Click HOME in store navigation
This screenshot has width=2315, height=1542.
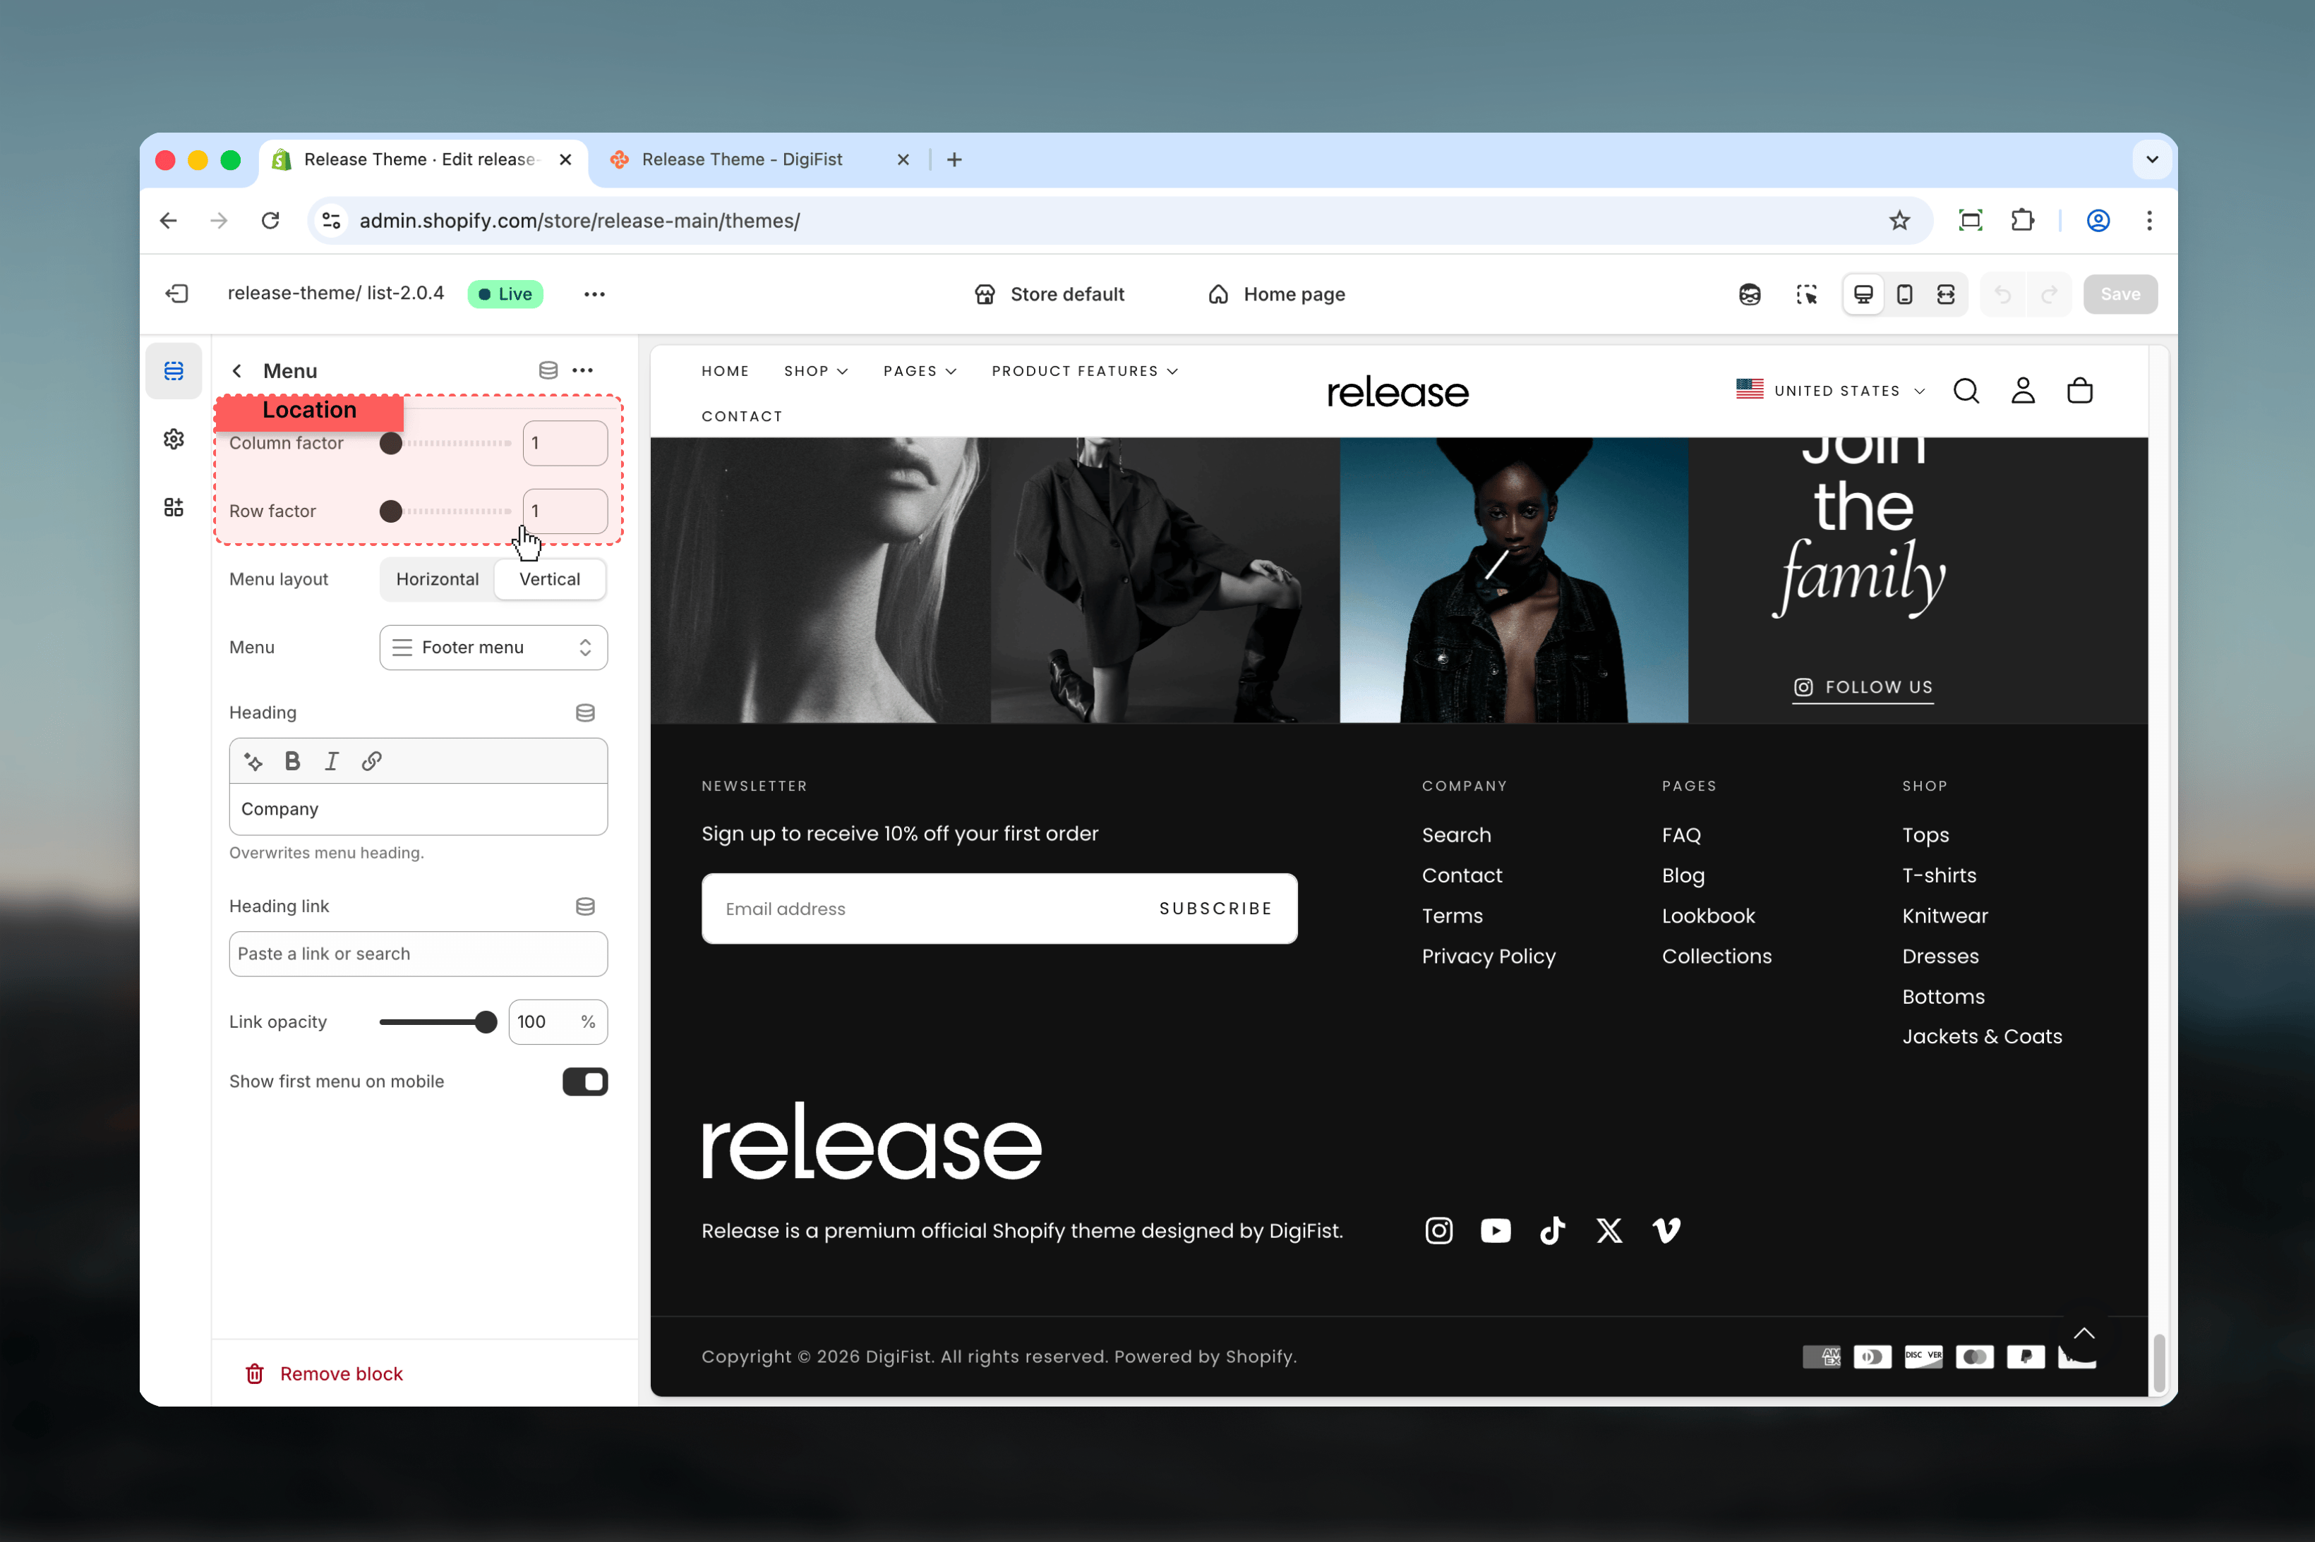pyautogui.click(x=725, y=371)
